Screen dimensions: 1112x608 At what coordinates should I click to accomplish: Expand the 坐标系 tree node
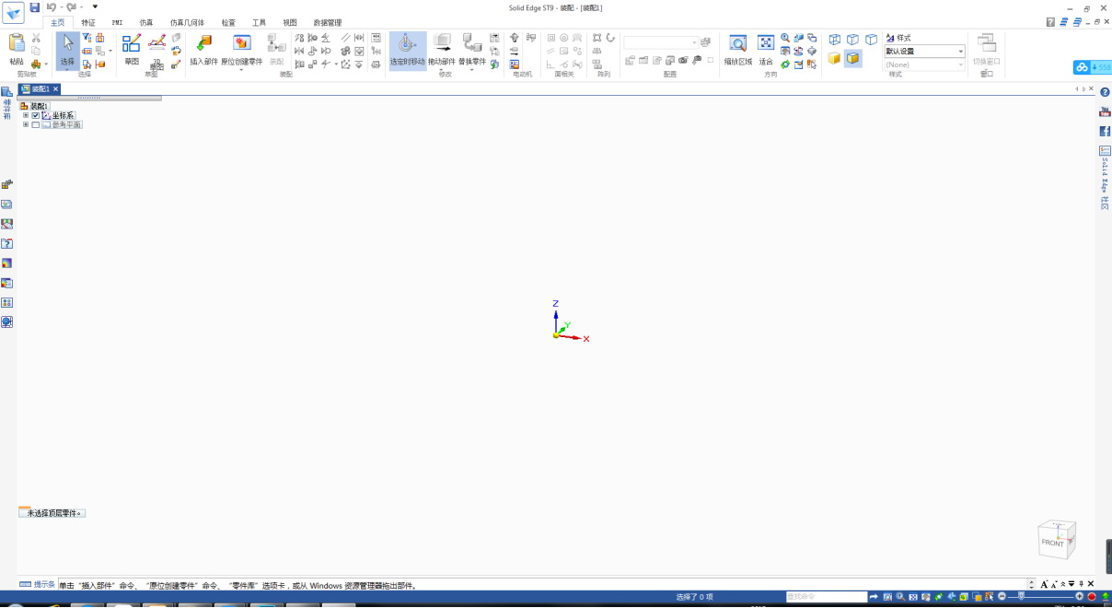click(26, 116)
